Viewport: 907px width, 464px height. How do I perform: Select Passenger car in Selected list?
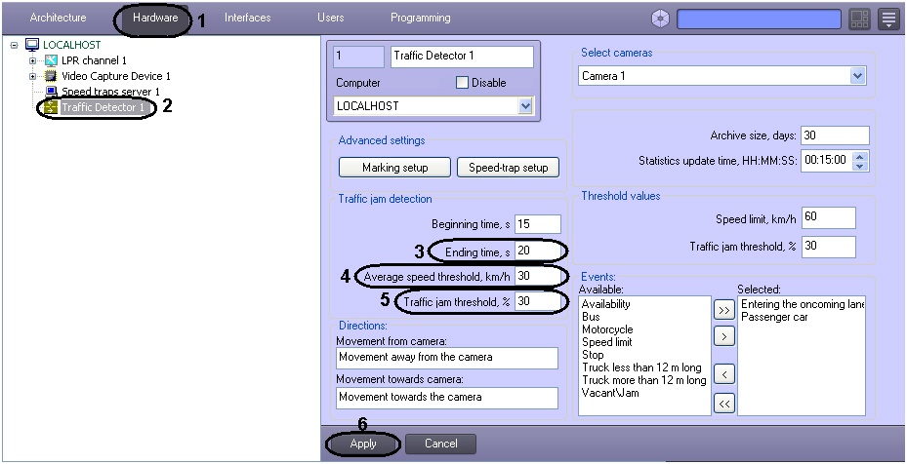[x=774, y=317]
